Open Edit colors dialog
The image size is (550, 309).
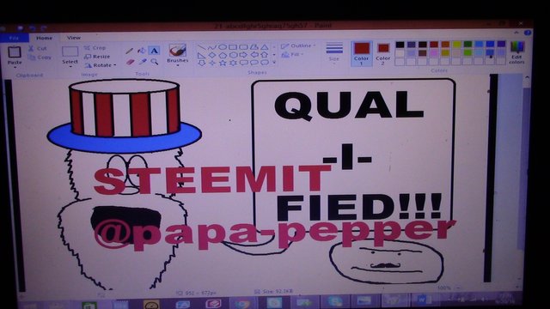pos(517,52)
